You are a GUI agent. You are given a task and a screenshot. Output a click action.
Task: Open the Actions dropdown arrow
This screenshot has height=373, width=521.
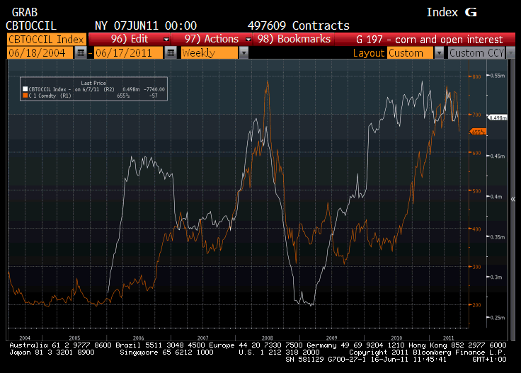[x=248, y=40]
